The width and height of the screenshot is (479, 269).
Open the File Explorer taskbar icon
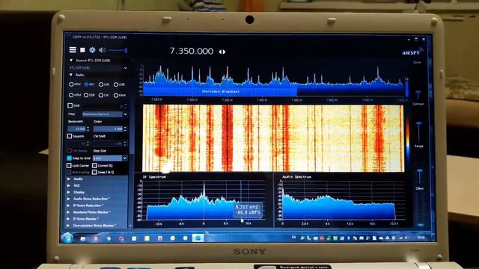pyautogui.click(x=83, y=238)
